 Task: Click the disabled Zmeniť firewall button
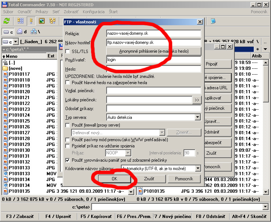tap(184, 133)
